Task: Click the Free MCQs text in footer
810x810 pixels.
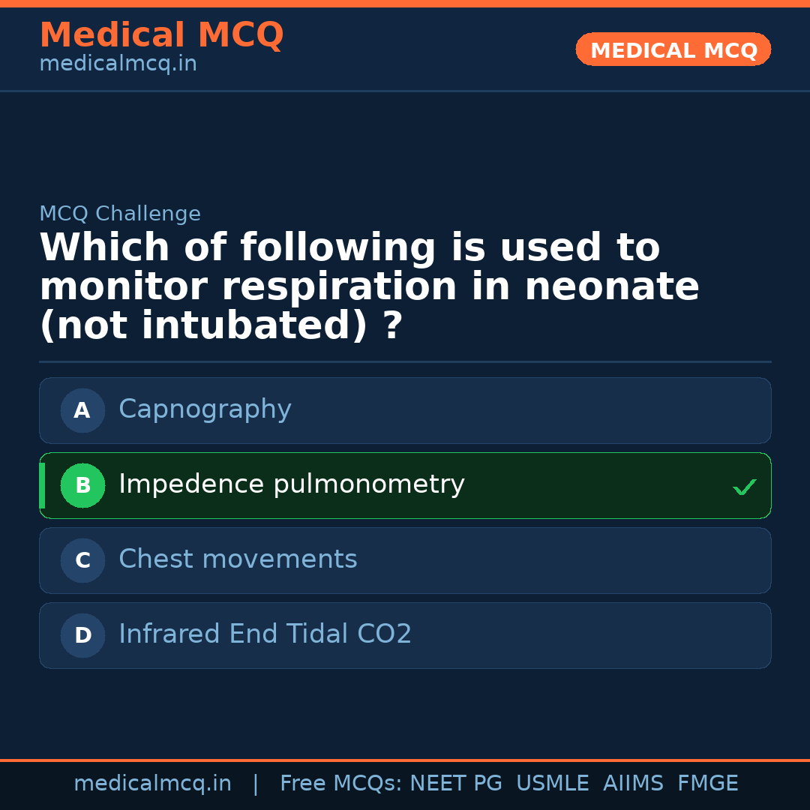Action: pos(340,784)
